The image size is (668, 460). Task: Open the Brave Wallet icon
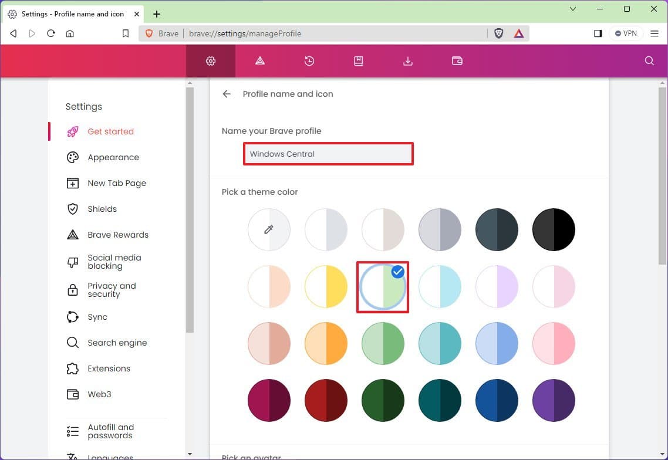pos(457,60)
